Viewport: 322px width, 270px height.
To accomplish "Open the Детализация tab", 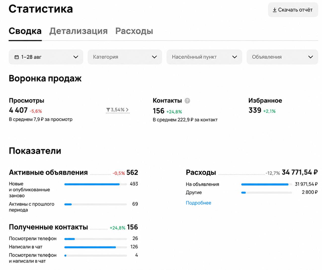I will 78,31.
